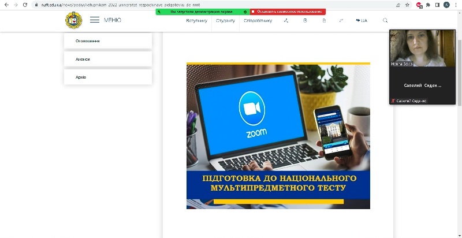Open the Chrome extensions puzzle icon
This screenshot has height=238, width=462.
428,5
